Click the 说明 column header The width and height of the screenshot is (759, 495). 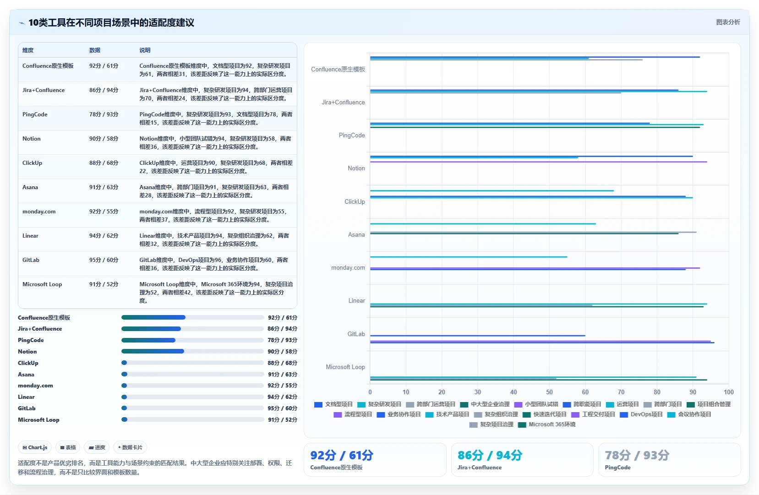(145, 50)
